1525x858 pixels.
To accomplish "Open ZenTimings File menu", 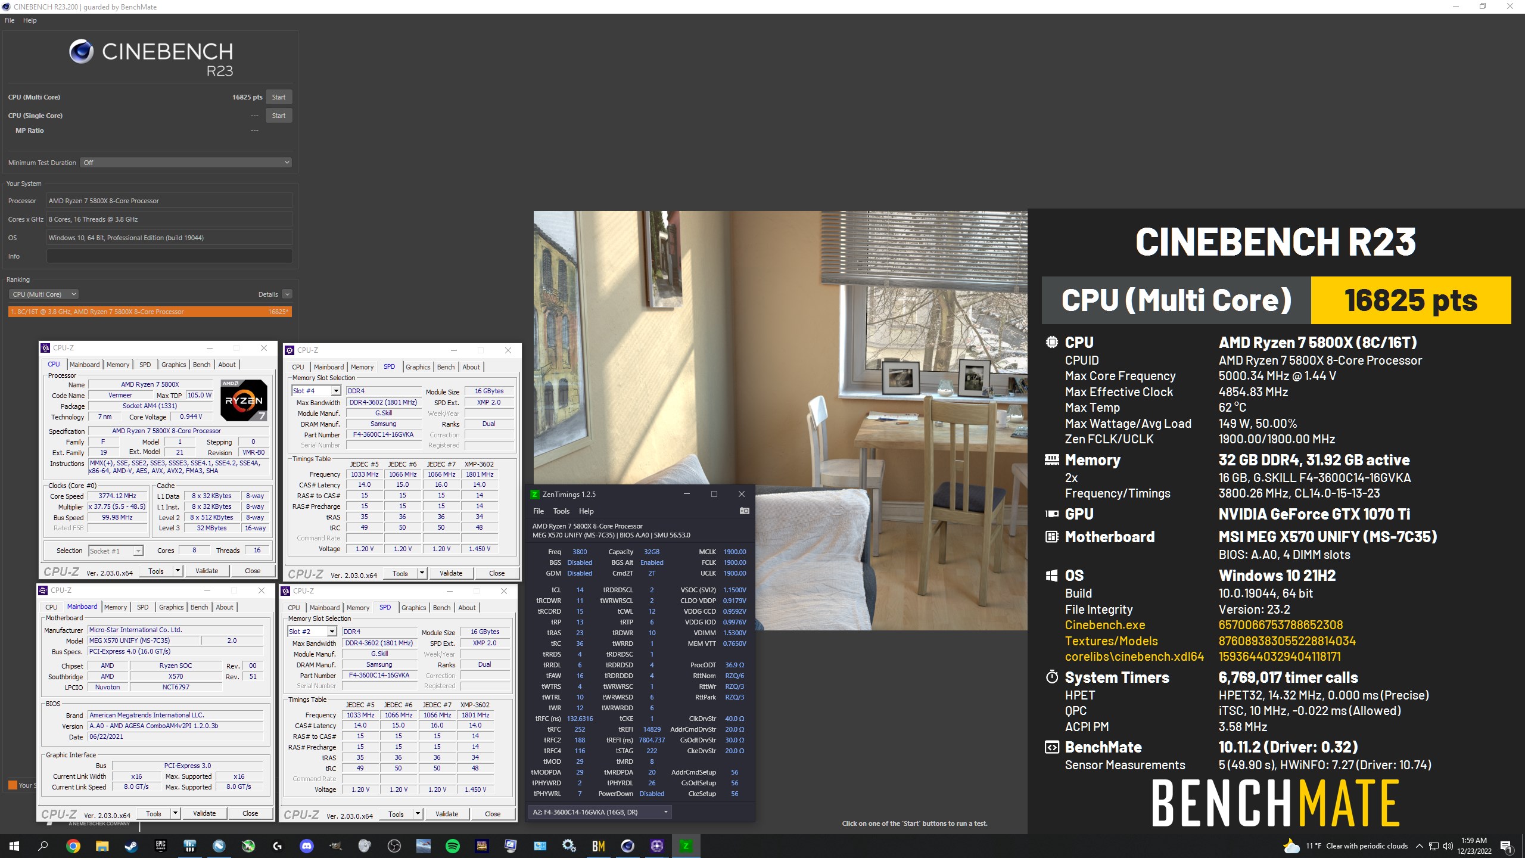I will 539,511.
